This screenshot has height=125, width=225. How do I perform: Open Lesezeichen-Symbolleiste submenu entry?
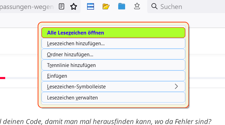coord(113,87)
